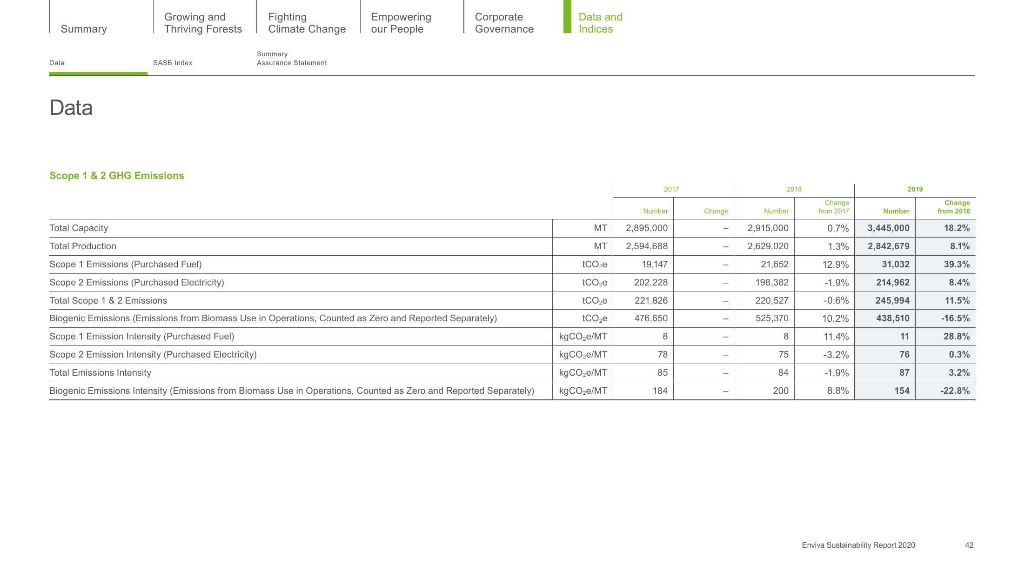Click the 198,382 Scope 2 value
Screen dimensions: 1025x577
(772, 283)
